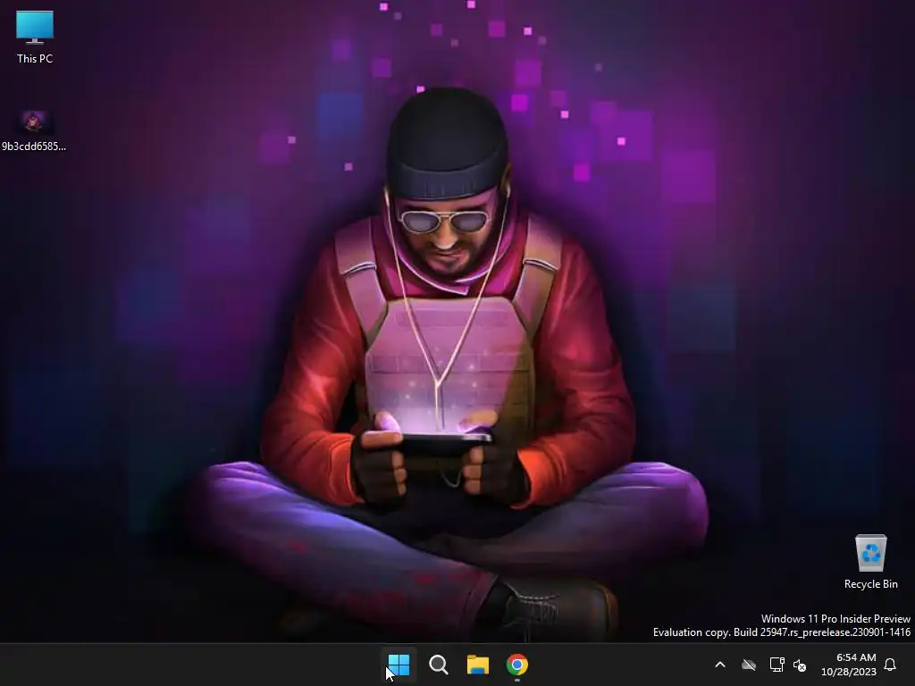Select the Recycle Bin desktop icon

(x=870, y=562)
